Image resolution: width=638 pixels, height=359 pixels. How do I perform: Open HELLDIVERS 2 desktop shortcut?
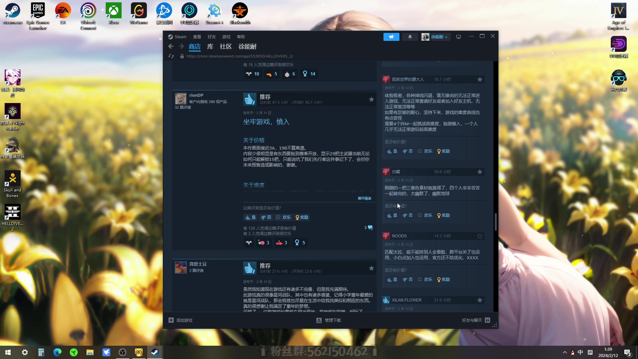pos(13,217)
